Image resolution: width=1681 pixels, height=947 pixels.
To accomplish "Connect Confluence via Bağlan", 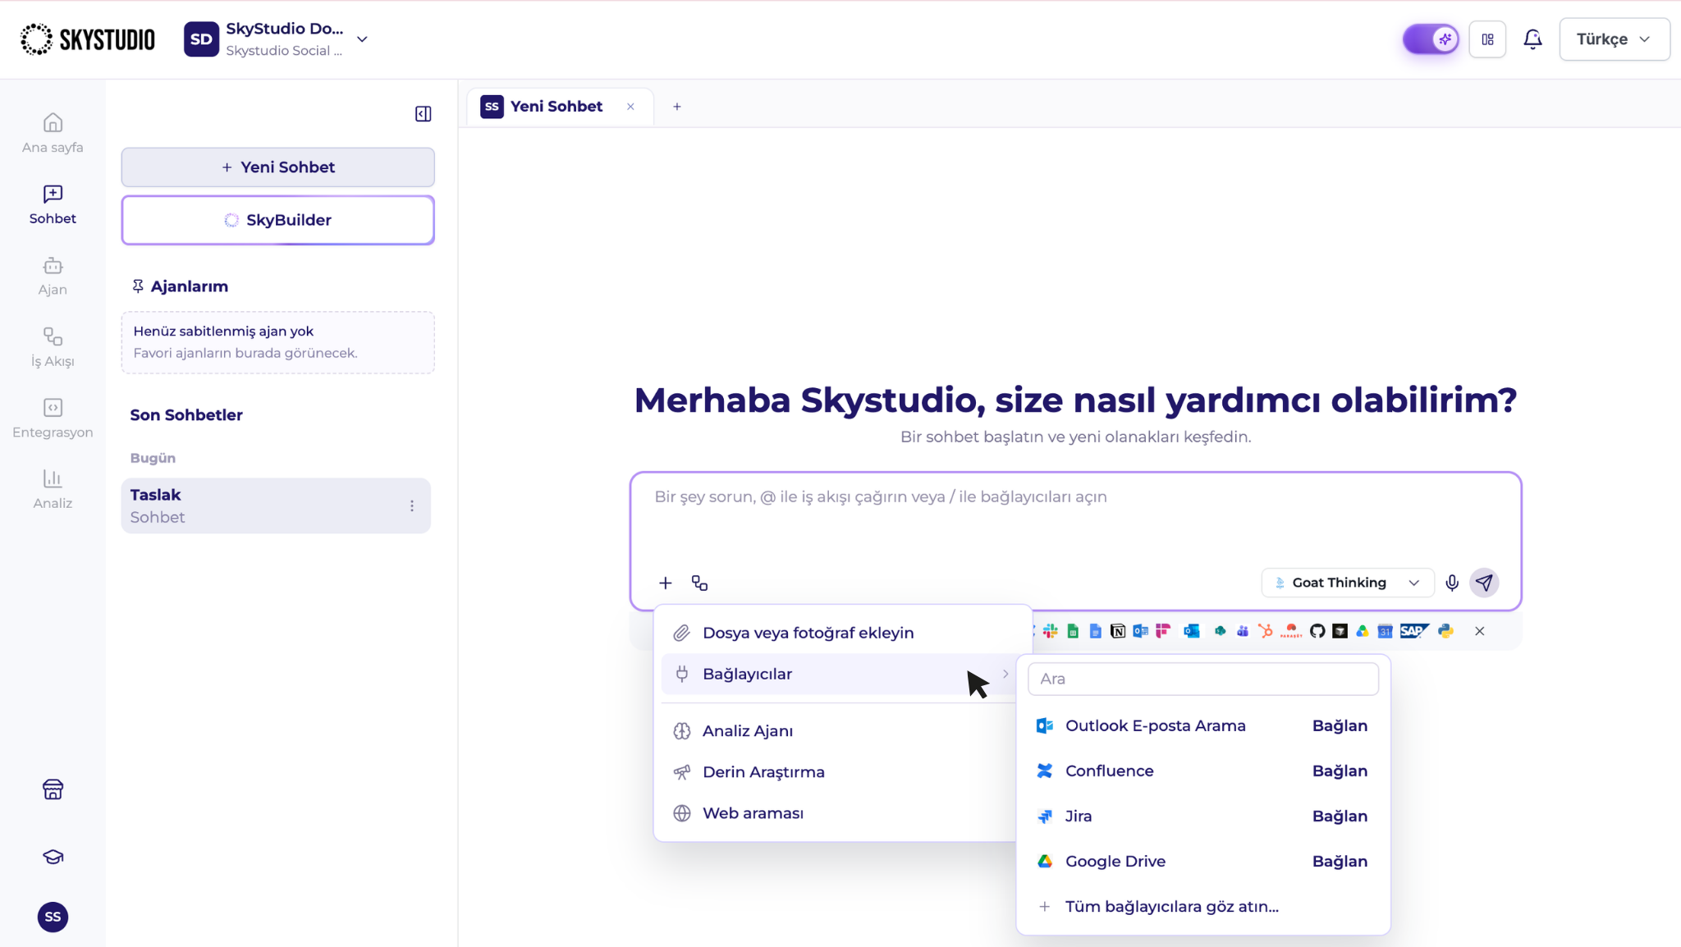I will pos(1340,771).
